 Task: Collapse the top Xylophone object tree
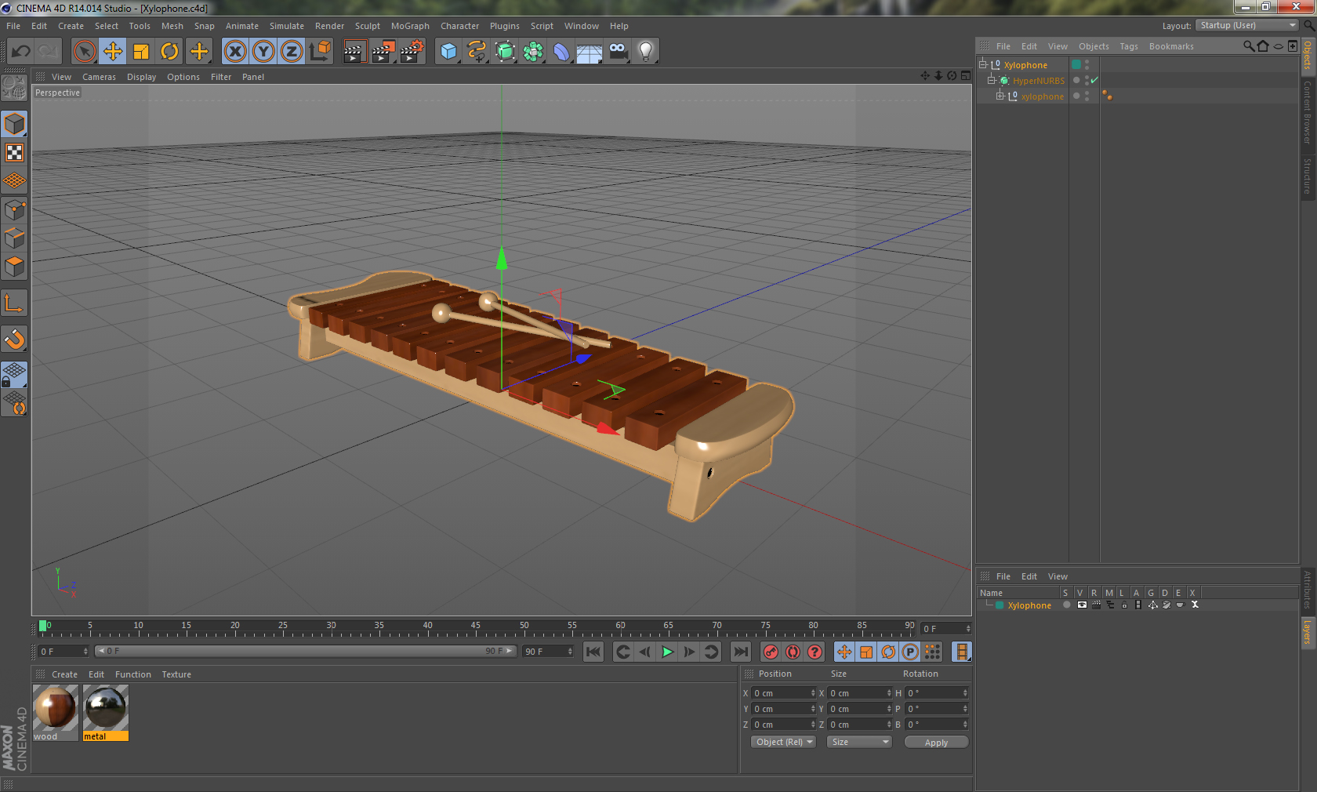coord(983,64)
